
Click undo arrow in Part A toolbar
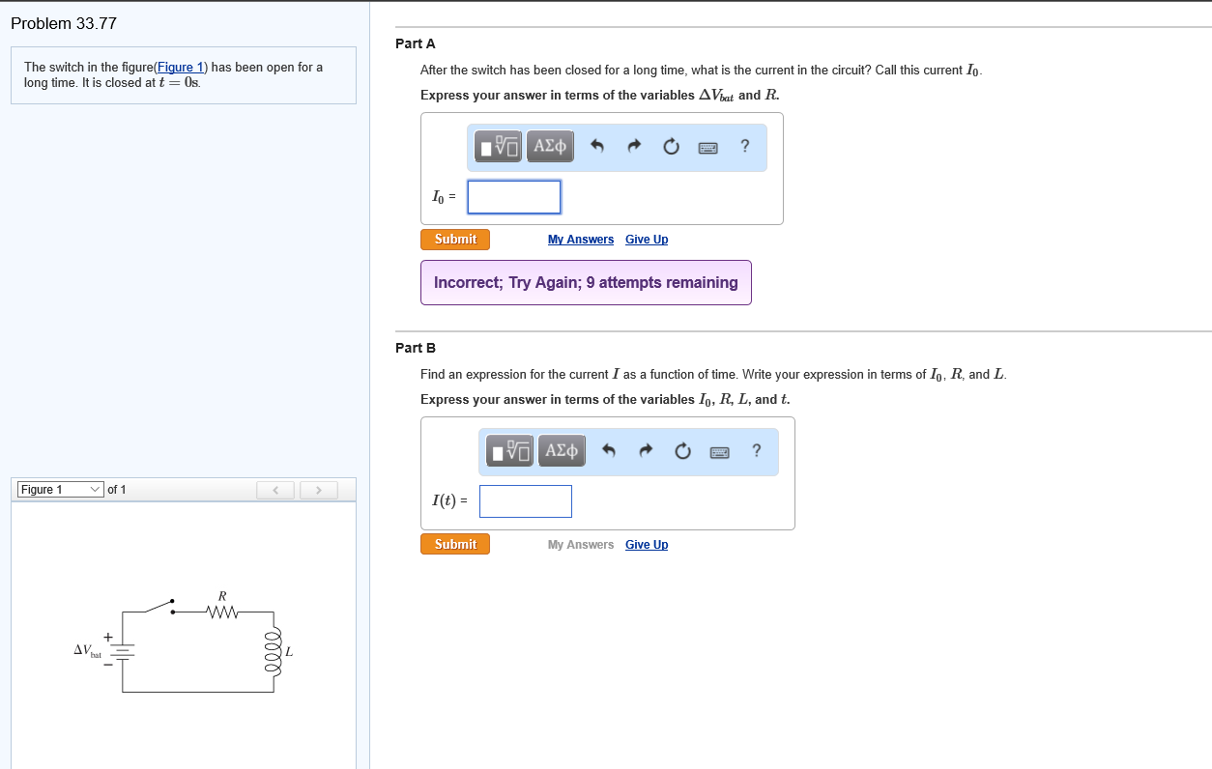click(x=596, y=147)
